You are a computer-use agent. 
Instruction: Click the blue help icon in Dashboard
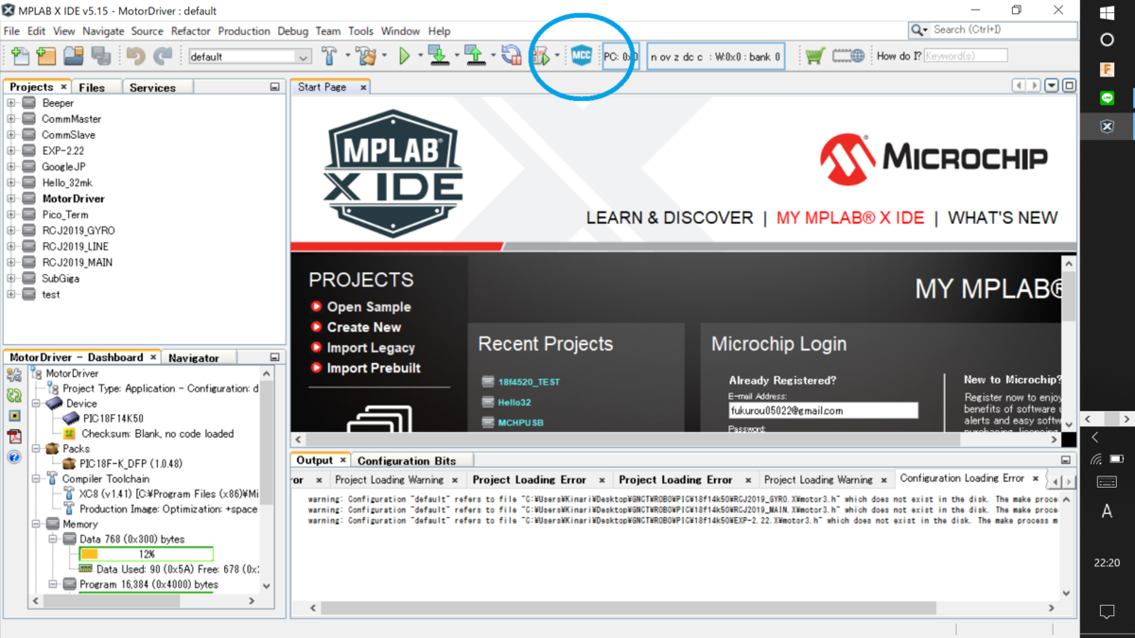coord(14,457)
